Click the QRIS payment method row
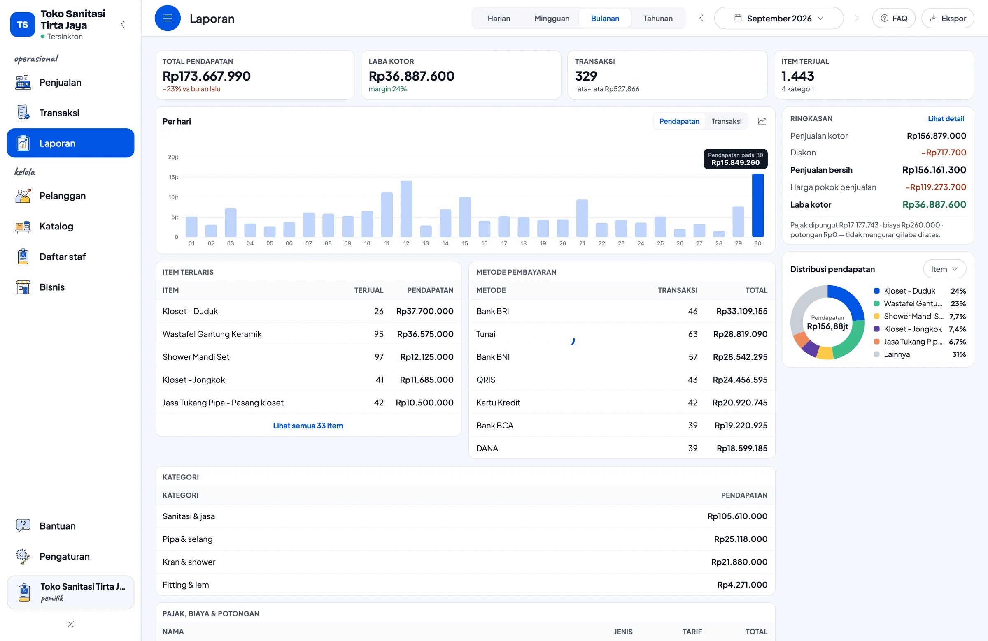This screenshot has width=988, height=641. click(622, 380)
